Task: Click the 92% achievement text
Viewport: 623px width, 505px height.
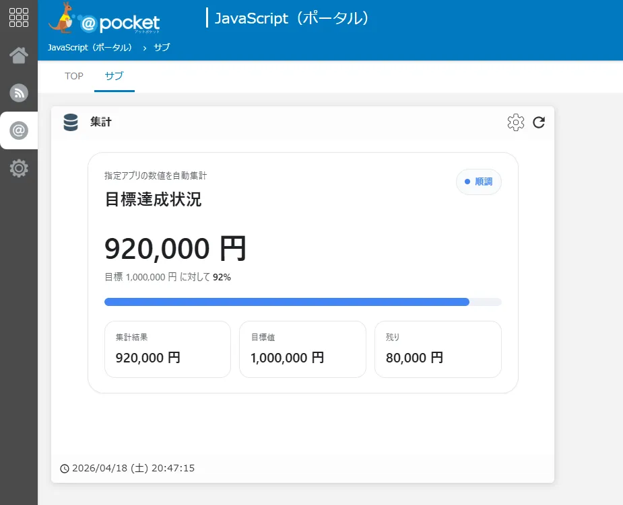Action: click(x=222, y=277)
